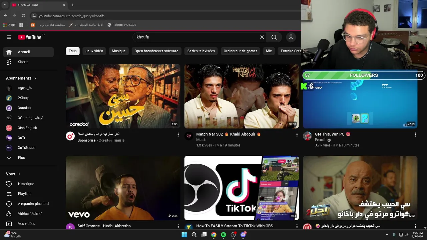Open a new browser tab
This screenshot has height=240, width=427.
pos(73,5)
